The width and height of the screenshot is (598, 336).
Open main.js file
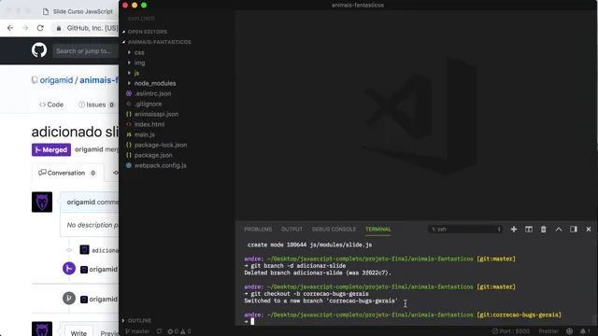144,134
